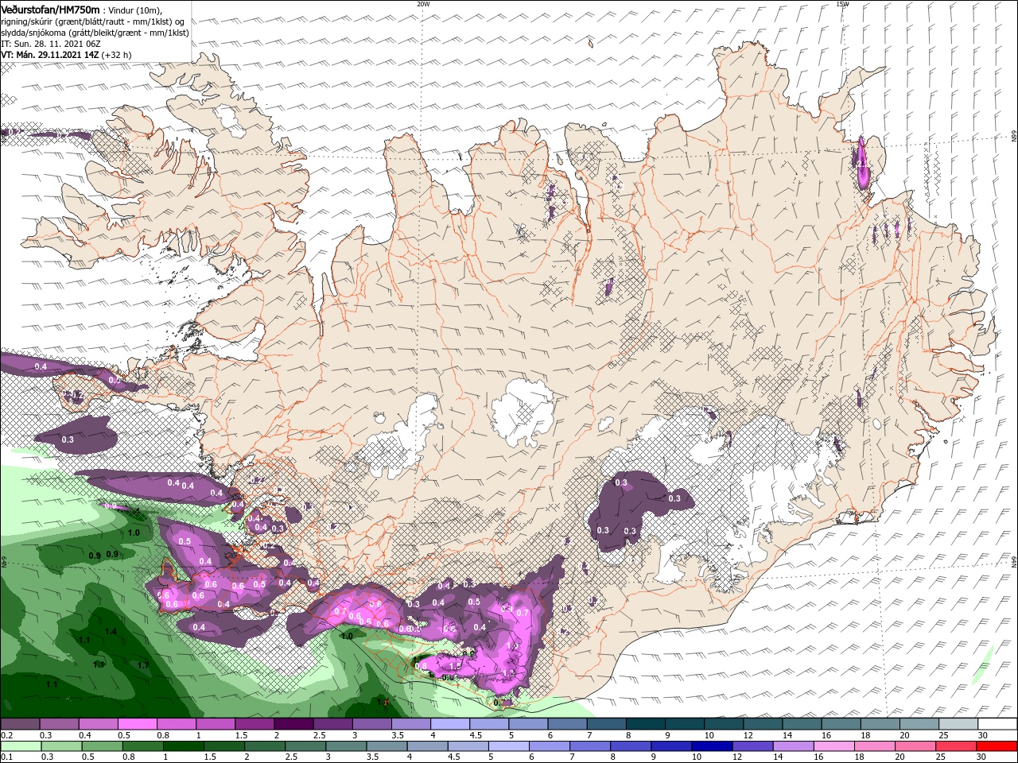Screen dimensions: 1018x763
Task: Select lower legend row lavender swatch labeled 5
Action: [x=508, y=746]
